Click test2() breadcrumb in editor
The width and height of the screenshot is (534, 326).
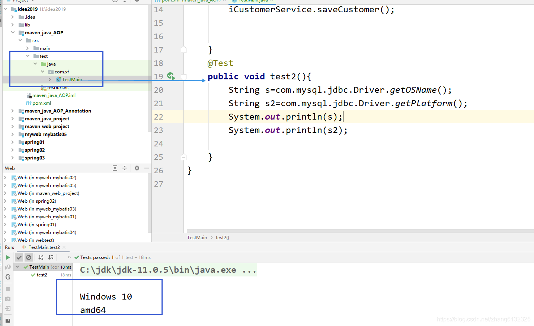click(223, 238)
